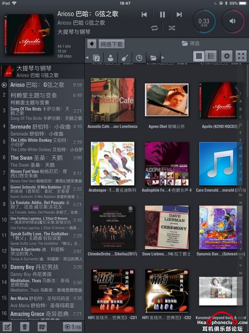249x333 pixels.
Task: Jump to letter B in the index
Action: [x=240, y=109]
